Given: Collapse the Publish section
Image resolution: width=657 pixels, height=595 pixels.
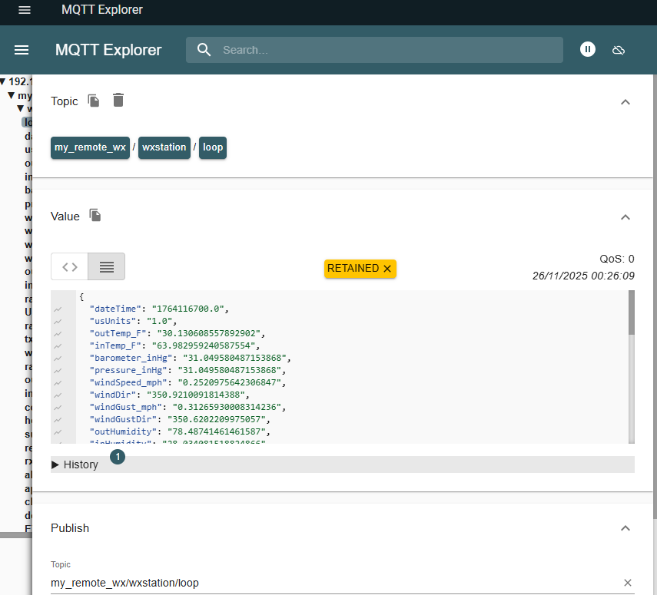Looking at the screenshot, I should 625,528.
